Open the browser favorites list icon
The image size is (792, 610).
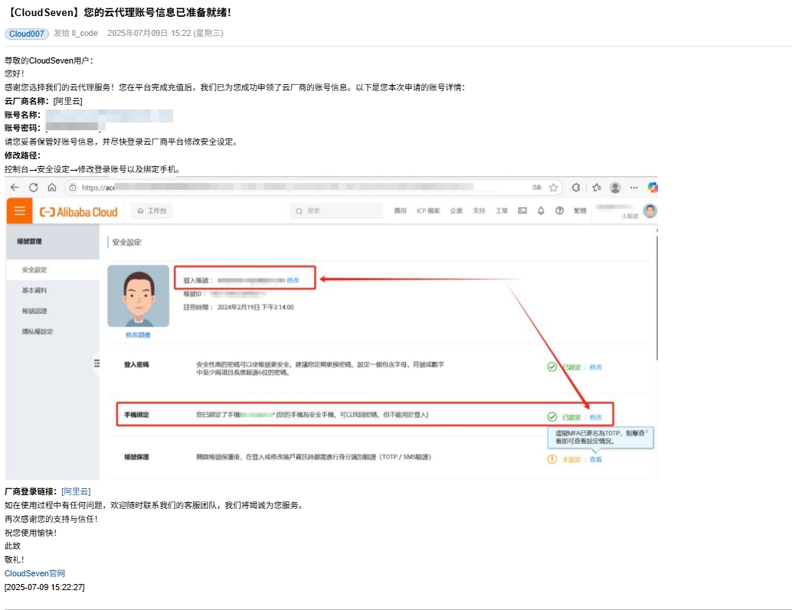(597, 188)
